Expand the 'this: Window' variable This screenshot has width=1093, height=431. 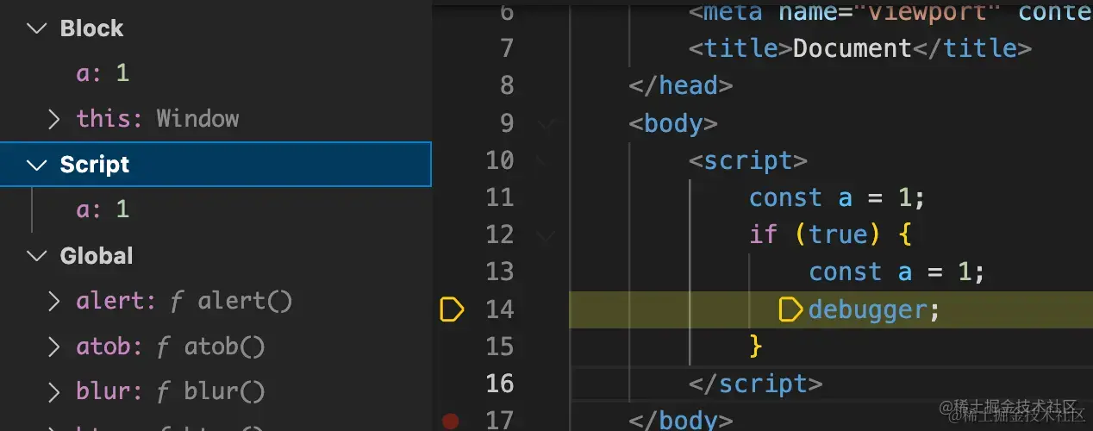[x=54, y=119]
